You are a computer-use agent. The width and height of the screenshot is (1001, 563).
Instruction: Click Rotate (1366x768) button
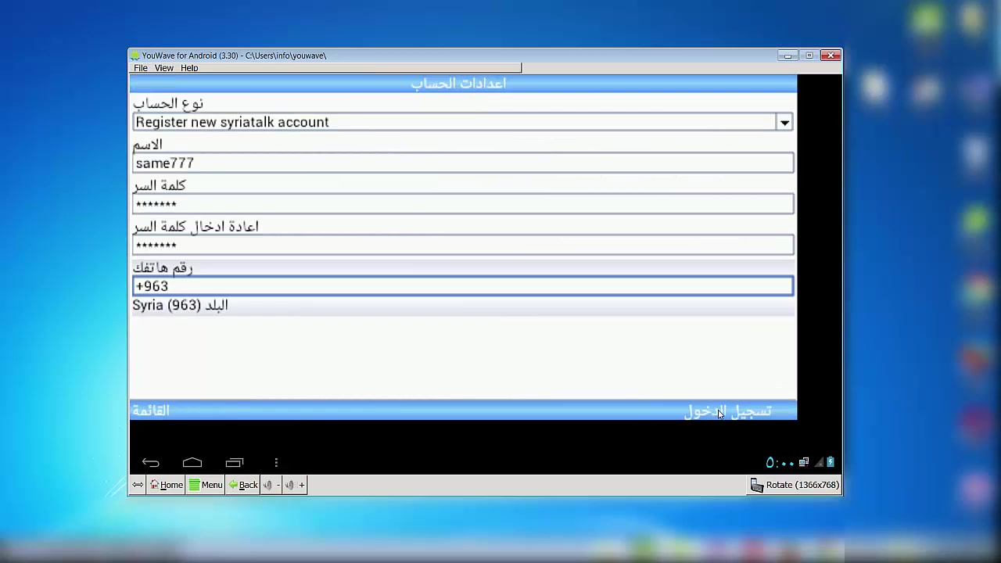click(795, 485)
